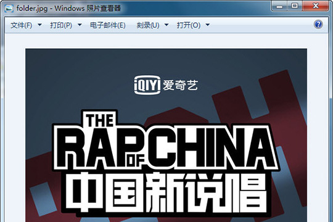This screenshot has width=333, height=222.
Task: Click the photo viewer app icon in title bar
Action: coord(9,9)
